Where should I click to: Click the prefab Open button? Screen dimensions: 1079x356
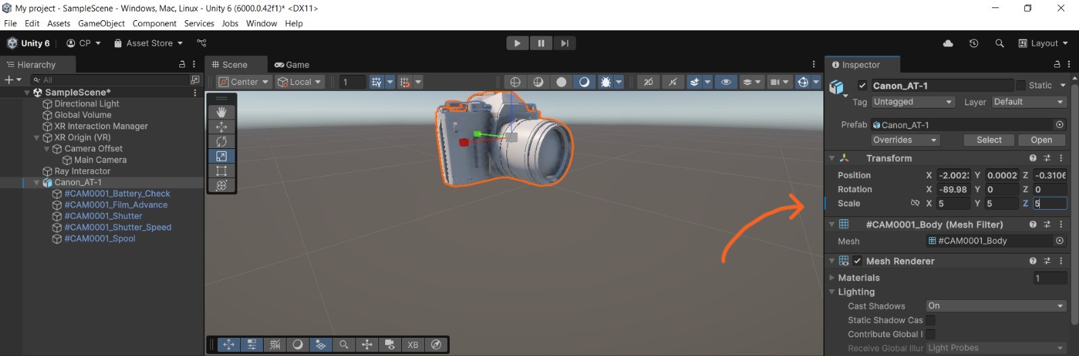[x=1041, y=140]
